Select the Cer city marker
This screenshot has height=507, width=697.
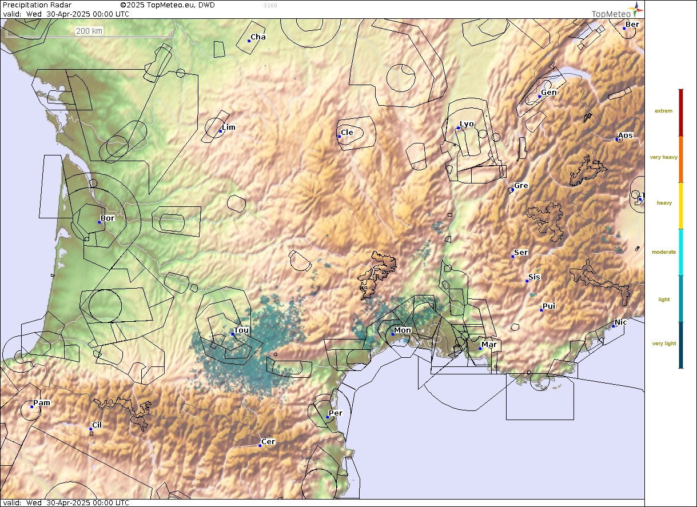pyautogui.click(x=260, y=445)
